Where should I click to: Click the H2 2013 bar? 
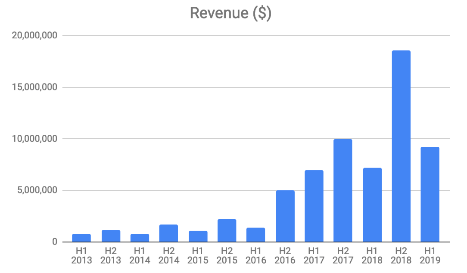[x=111, y=236]
